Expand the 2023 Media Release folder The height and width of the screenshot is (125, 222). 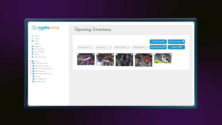[x=31, y=74]
